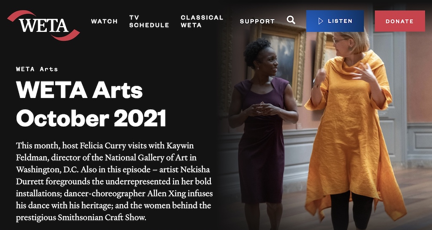Click the red Donate button
The image size is (432, 230).
[x=400, y=21]
